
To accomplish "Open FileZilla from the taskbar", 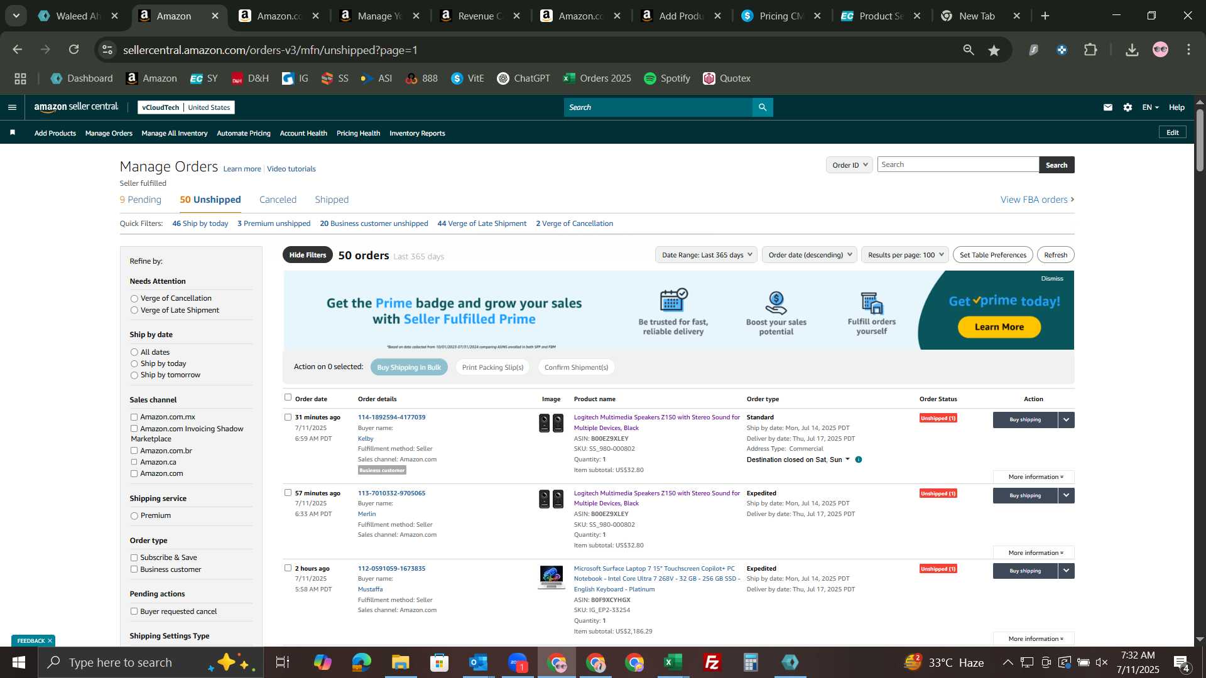I will (712, 662).
